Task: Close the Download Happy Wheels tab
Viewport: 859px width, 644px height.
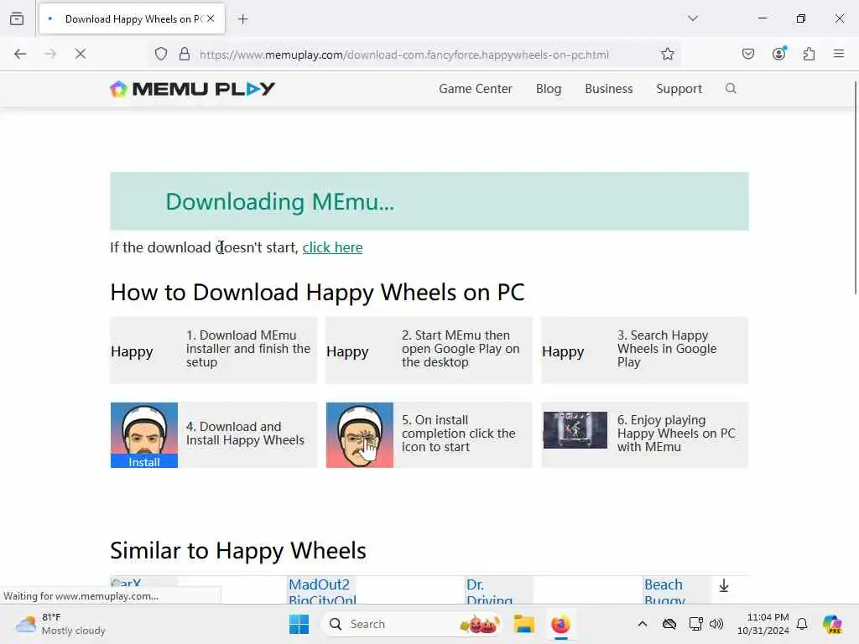Action: coord(211,18)
